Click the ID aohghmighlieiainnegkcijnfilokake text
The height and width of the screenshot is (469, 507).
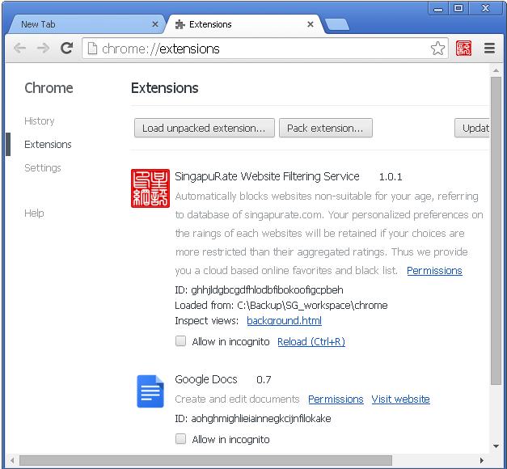point(253,419)
